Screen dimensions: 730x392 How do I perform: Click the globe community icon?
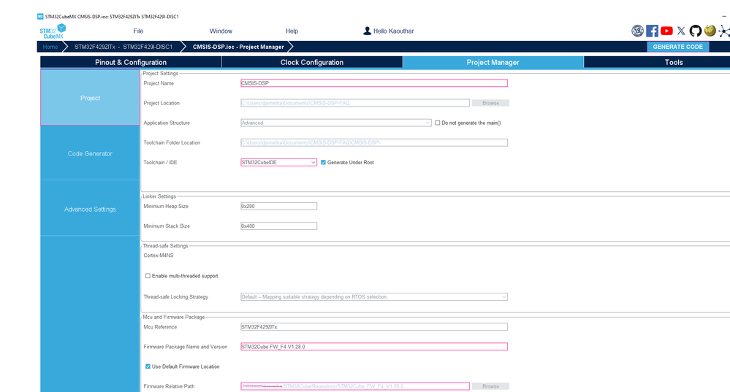coord(710,31)
